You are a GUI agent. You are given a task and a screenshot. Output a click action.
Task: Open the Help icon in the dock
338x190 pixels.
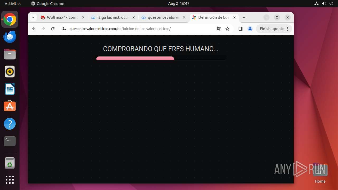[x=10, y=124]
